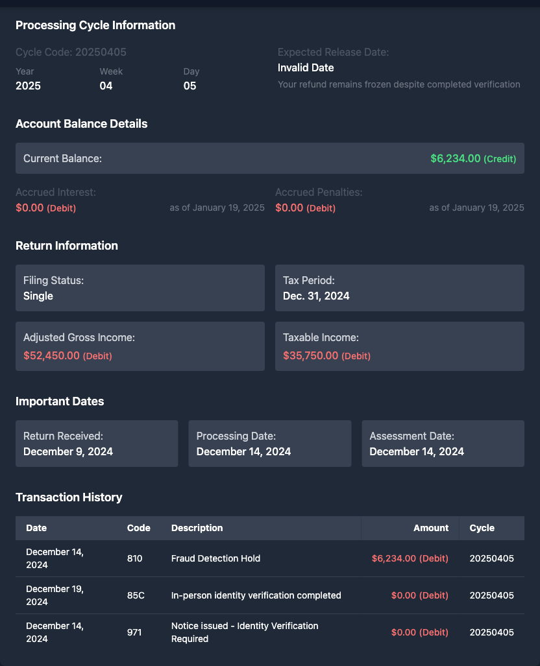Click the Current Balance amount $6,234.00
The image size is (540, 666).
point(455,158)
